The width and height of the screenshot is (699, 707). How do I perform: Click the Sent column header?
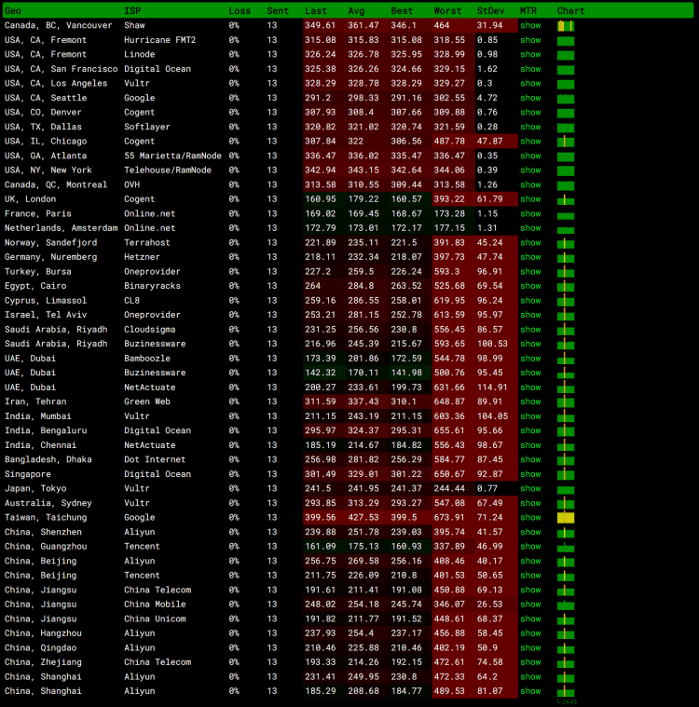pos(278,11)
